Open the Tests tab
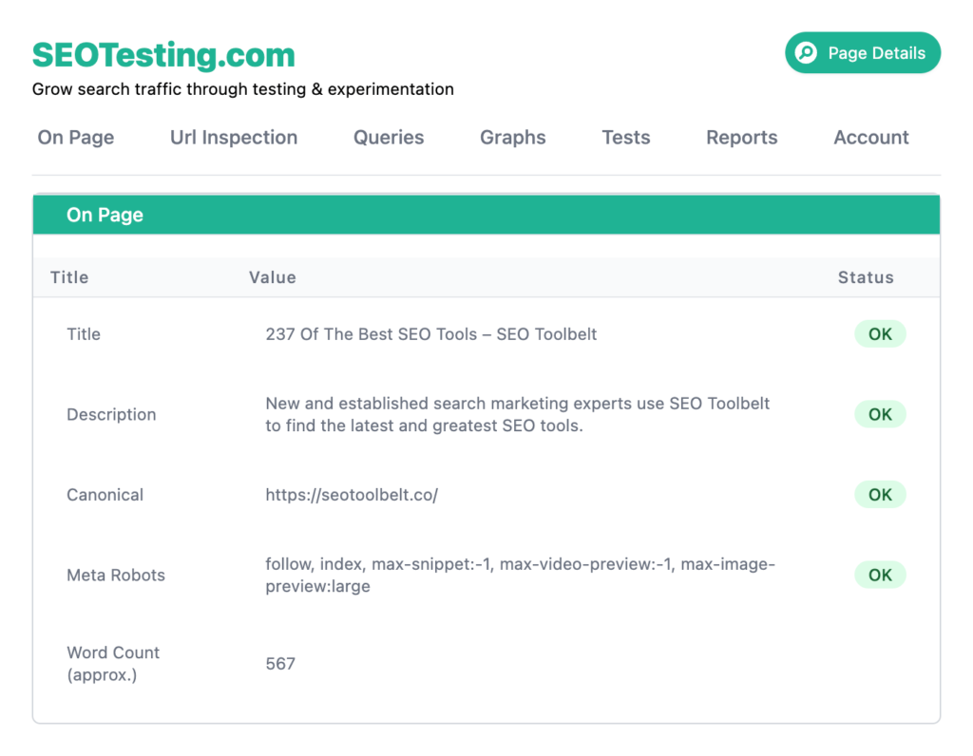973x756 pixels. (x=626, y=137)
